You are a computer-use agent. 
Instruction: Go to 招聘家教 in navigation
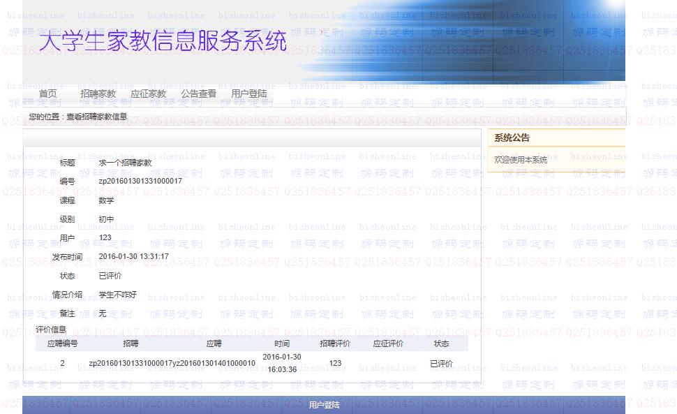[98, 94]
